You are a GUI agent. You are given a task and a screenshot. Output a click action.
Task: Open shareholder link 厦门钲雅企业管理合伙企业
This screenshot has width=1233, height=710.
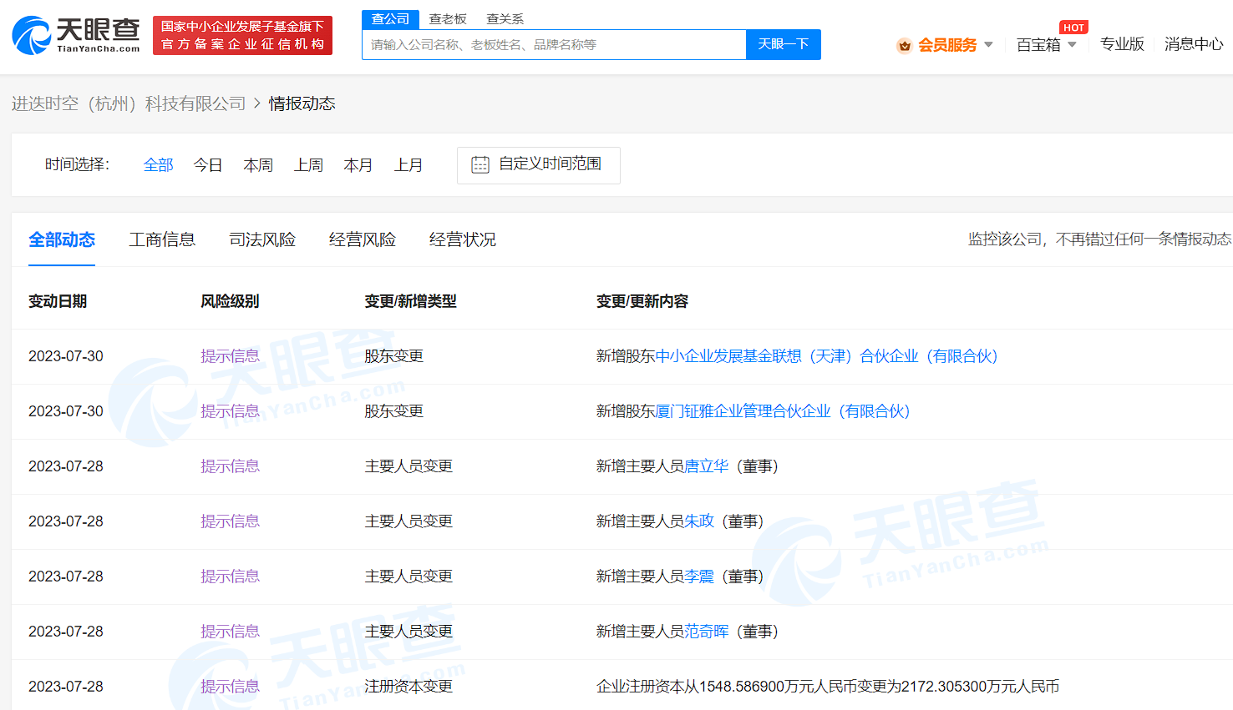click(x=783, y=411)
